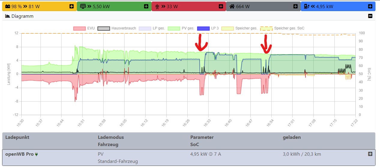Expand the yellow battery storage tile
Image resolution: width=380 pixels, height=168 pixels.
pyautogui.click(x=71, y=6)
